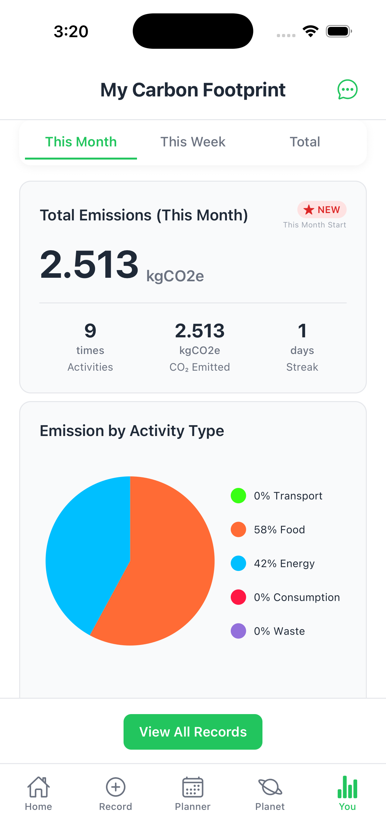
Task: Switch to the This Week tab
Action: (193, 142)
